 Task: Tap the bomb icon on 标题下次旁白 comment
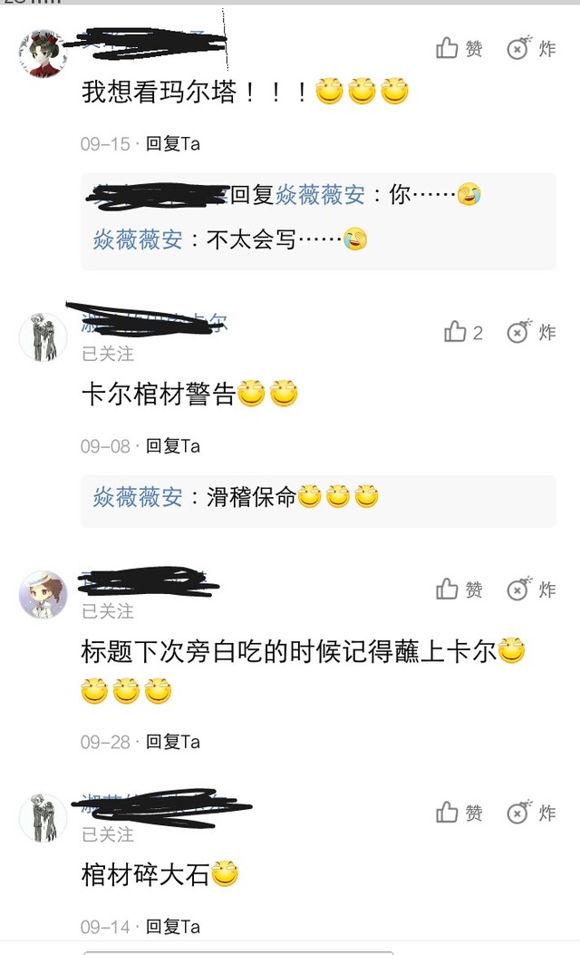[531, 589]
